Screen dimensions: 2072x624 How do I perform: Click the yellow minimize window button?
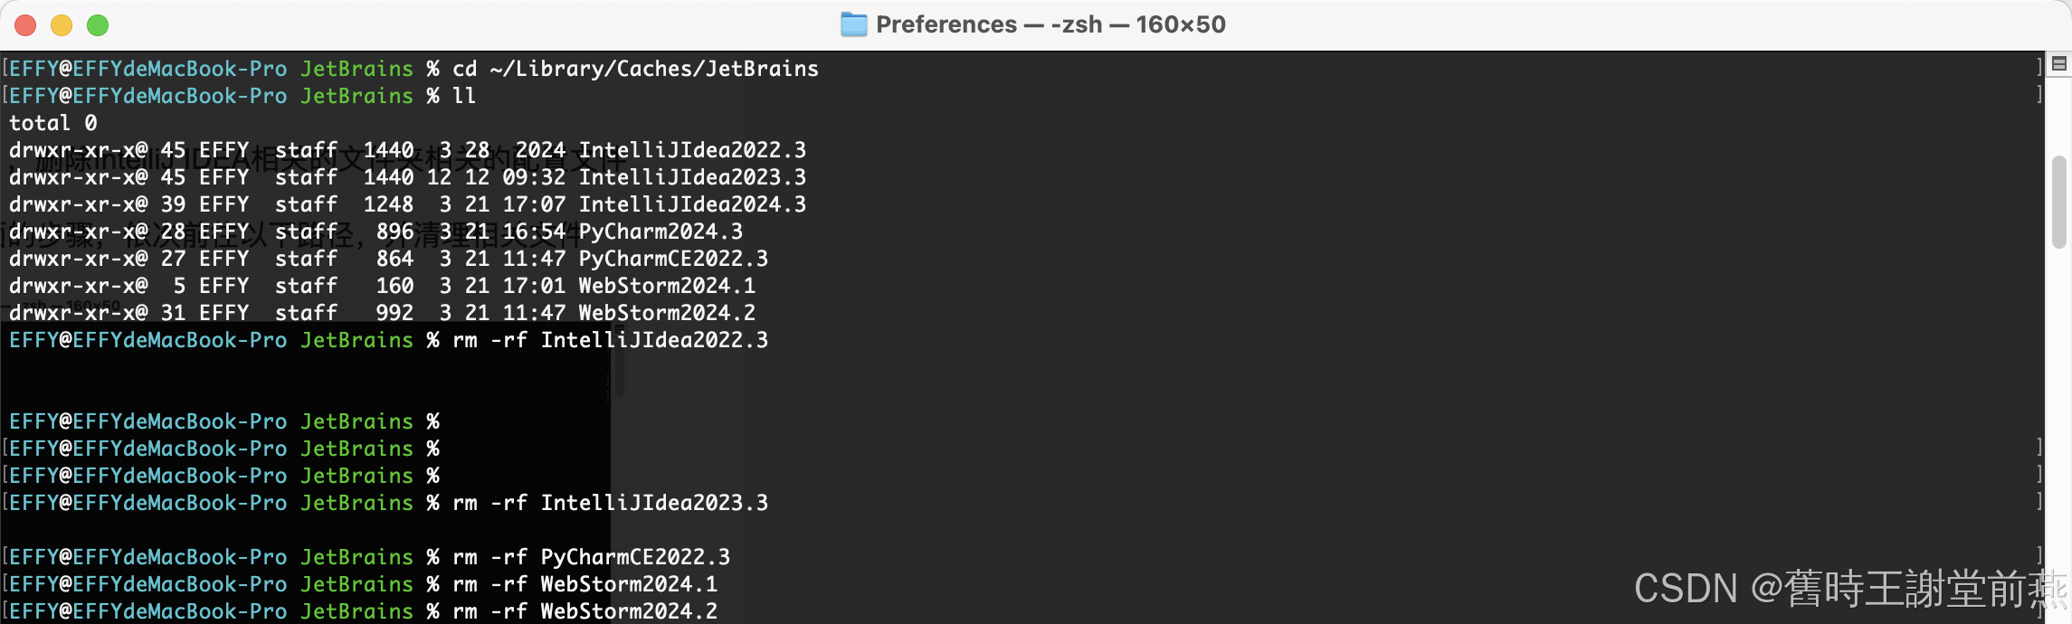point(62,25)
